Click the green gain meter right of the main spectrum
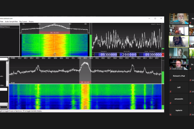 pyautogui.click(x=163, y=77)
